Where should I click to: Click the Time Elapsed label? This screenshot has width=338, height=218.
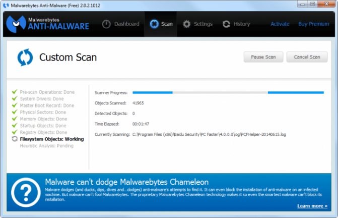click(x=107, y=124)
